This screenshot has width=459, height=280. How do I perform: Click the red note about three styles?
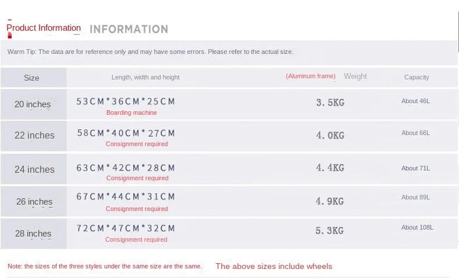point(105,266)
